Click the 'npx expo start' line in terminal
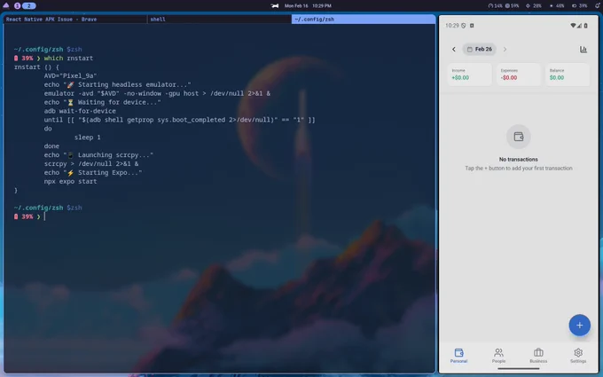603x377 pixels. point(70,181)
